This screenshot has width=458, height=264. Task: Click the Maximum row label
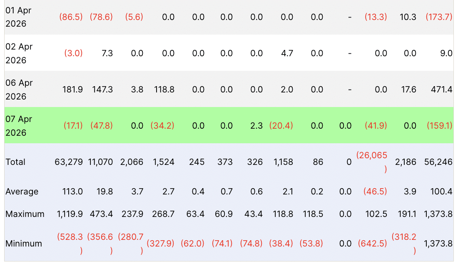coord(25,214)
